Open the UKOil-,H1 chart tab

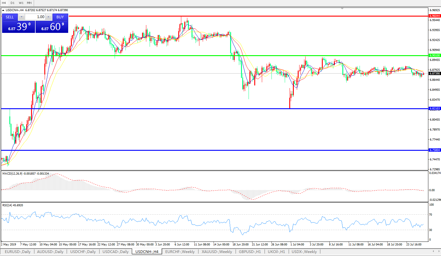tap(276, 252)
